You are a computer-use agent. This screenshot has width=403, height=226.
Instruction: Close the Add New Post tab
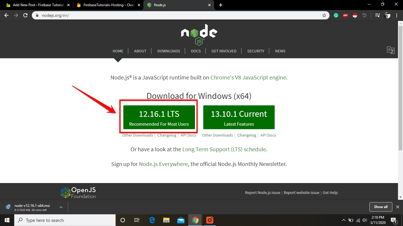point(68,5)
